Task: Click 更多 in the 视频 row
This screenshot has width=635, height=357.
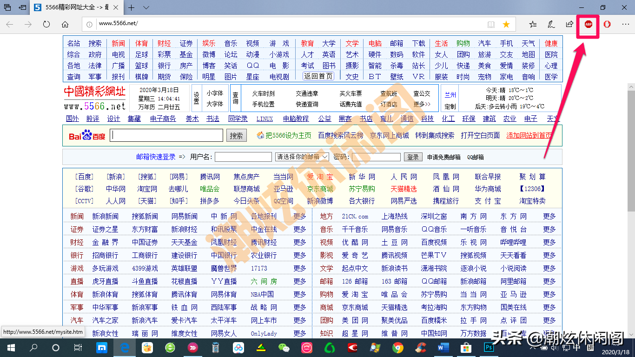Action: coord(549,243)
